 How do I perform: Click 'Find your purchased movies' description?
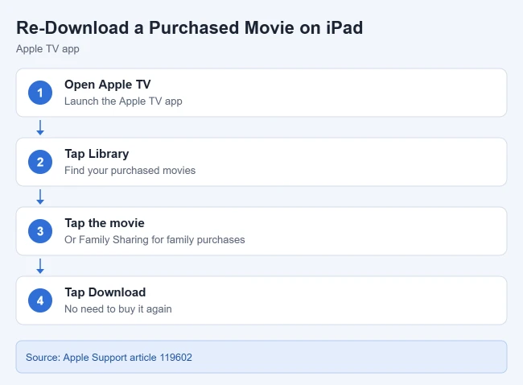(130, 170)
